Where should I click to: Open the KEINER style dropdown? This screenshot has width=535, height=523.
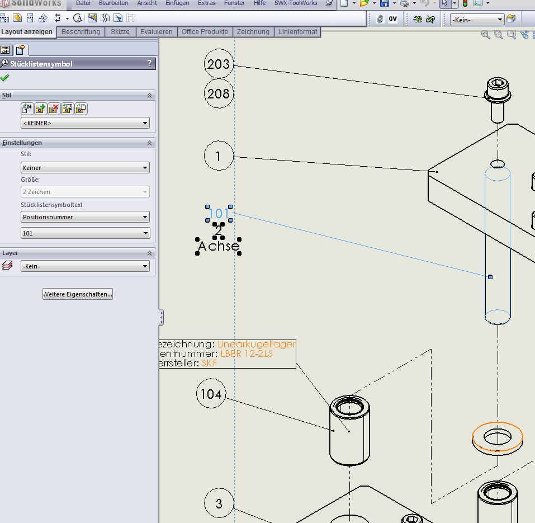pyautogui.click(x=85, y=123)
